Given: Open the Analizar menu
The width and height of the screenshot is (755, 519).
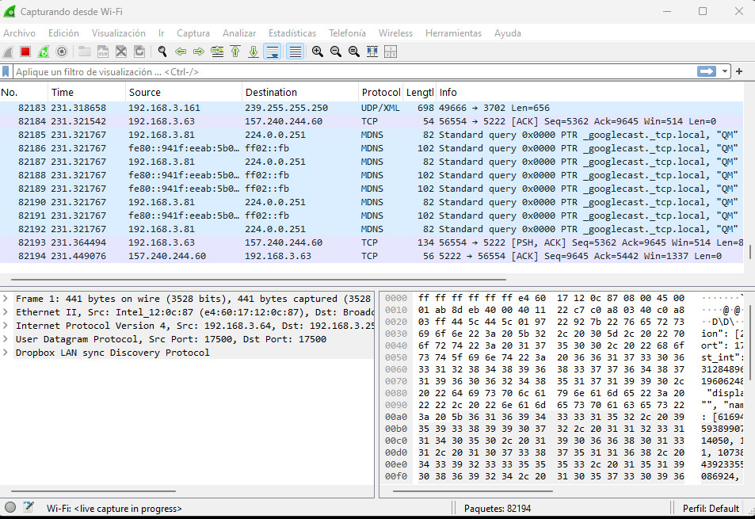Looking at the screenshot, I should coord(238,33).
